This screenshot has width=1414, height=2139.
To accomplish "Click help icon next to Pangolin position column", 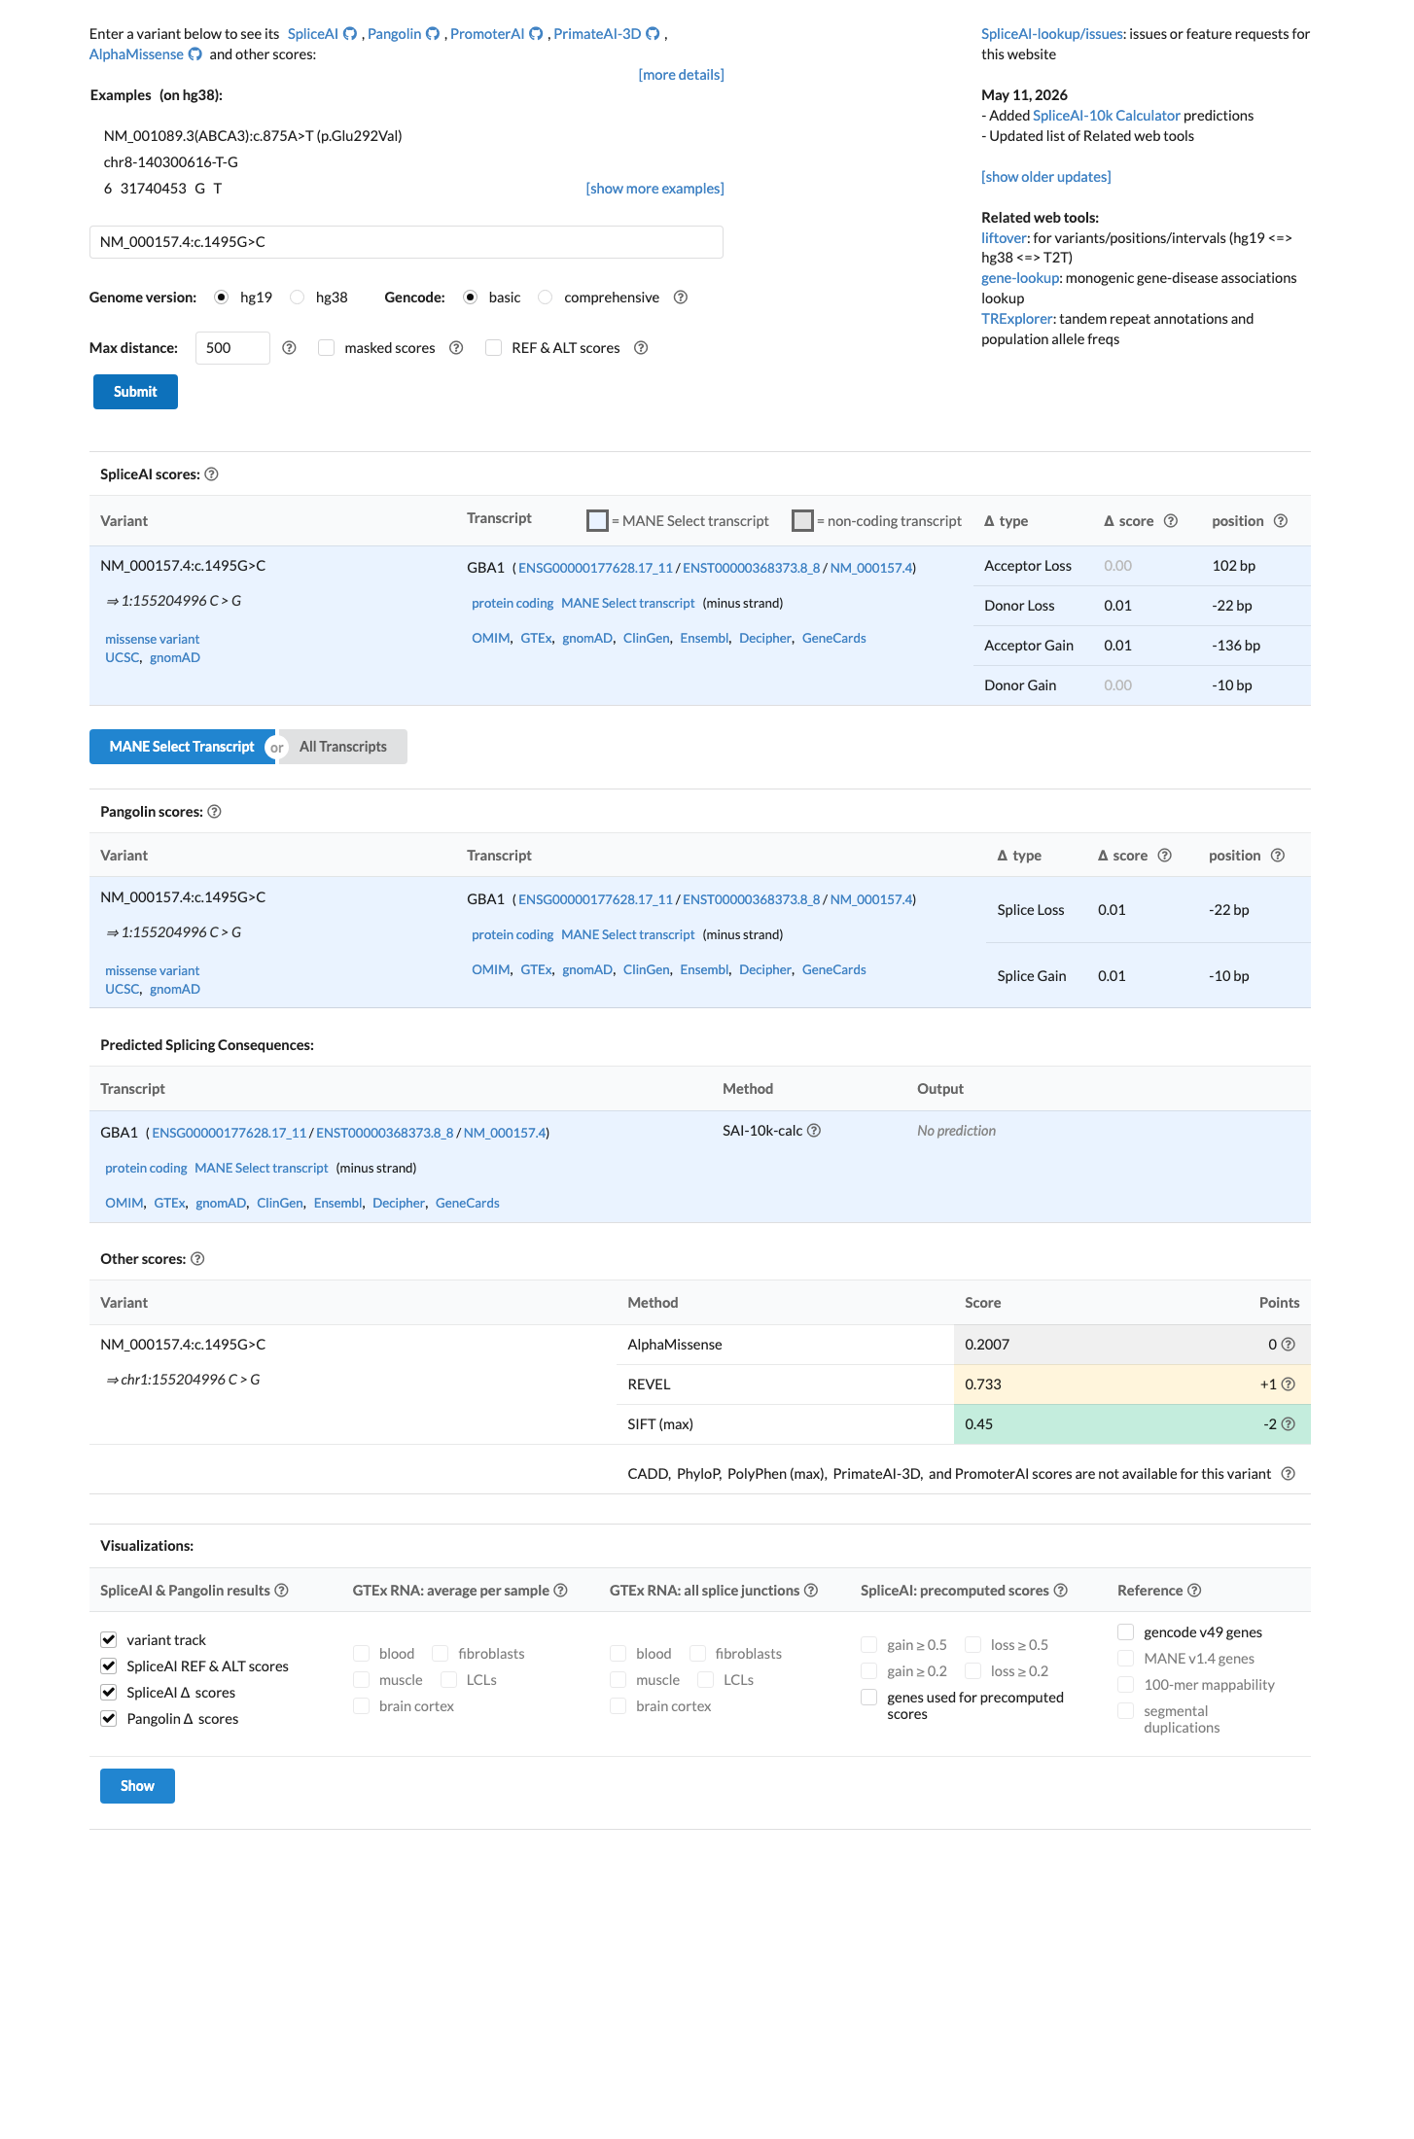I will [x=1278, y=856].
